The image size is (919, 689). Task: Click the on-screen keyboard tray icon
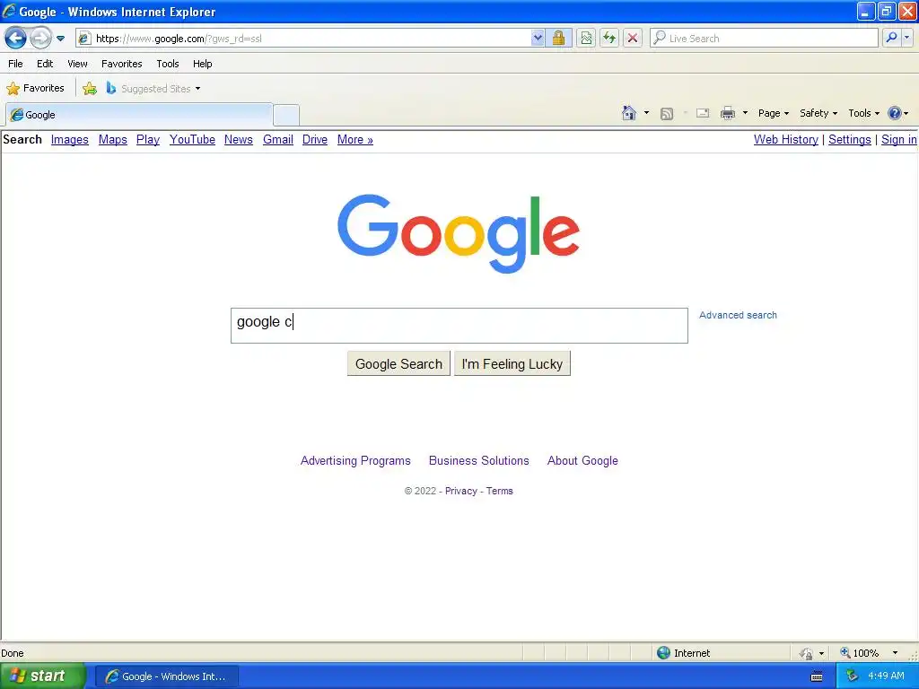point(817,676)
